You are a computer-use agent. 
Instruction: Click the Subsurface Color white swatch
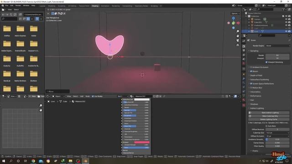142,99
